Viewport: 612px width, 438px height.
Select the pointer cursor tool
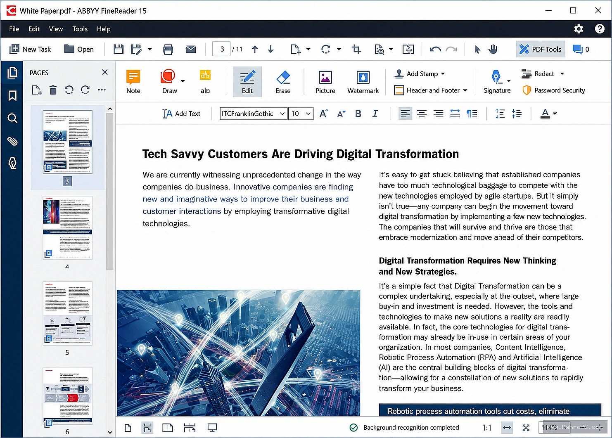click(x=477, y=50)
